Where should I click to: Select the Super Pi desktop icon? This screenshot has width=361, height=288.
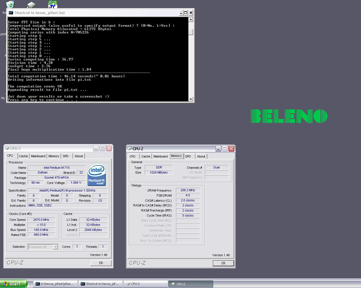point(53,4)
